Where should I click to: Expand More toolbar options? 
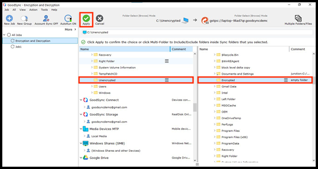pos(70,29)
